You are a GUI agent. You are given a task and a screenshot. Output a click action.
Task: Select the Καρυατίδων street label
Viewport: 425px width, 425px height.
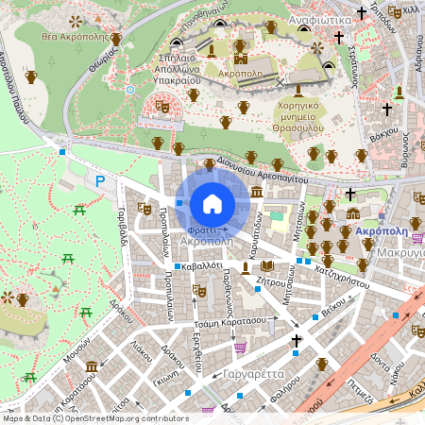click(x=255, y=235)
